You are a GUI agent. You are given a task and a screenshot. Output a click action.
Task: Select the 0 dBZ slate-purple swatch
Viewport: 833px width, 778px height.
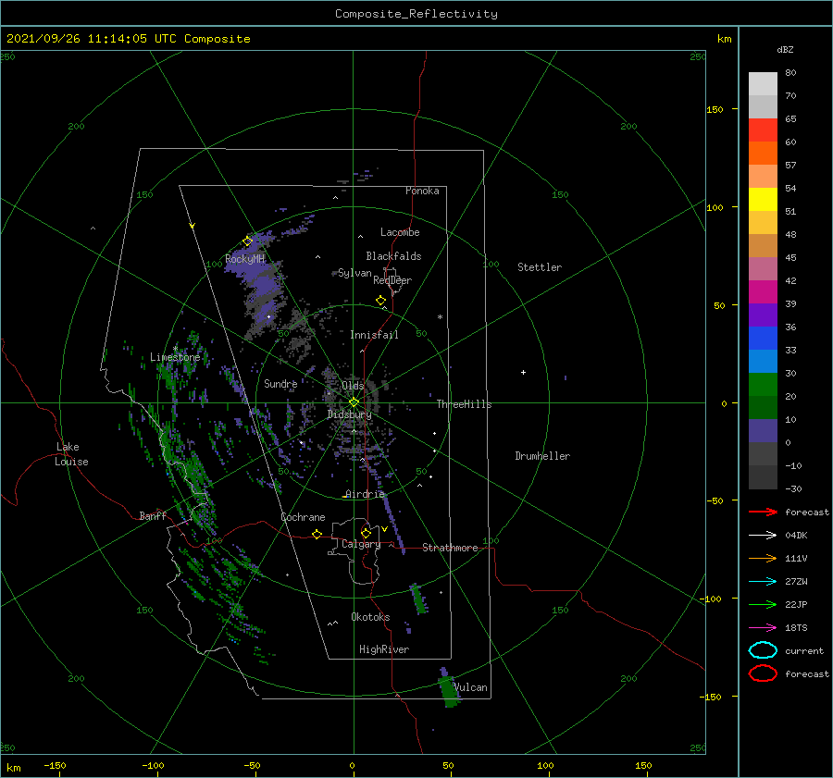(763, 431)
